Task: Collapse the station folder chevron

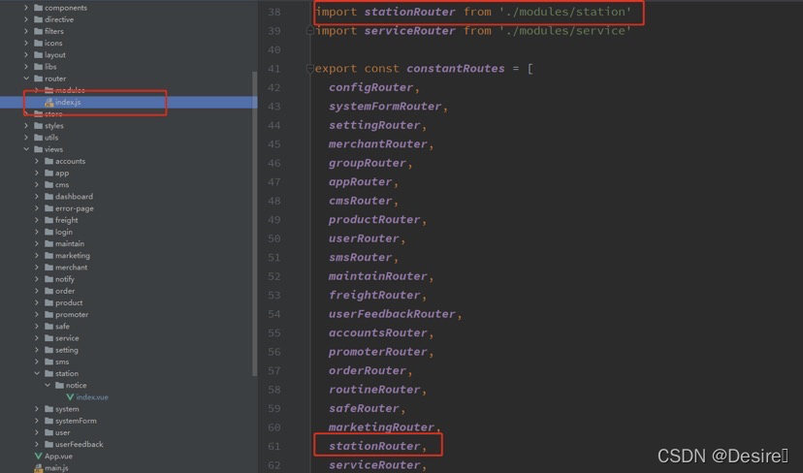Action: click(x=37, y=374)
